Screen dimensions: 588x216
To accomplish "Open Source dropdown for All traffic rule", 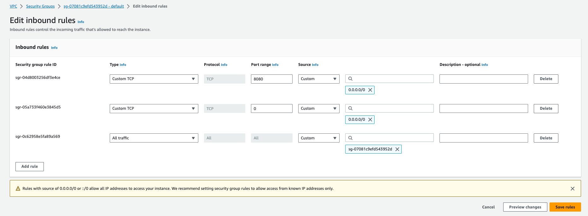I will [x=318, y=138].
